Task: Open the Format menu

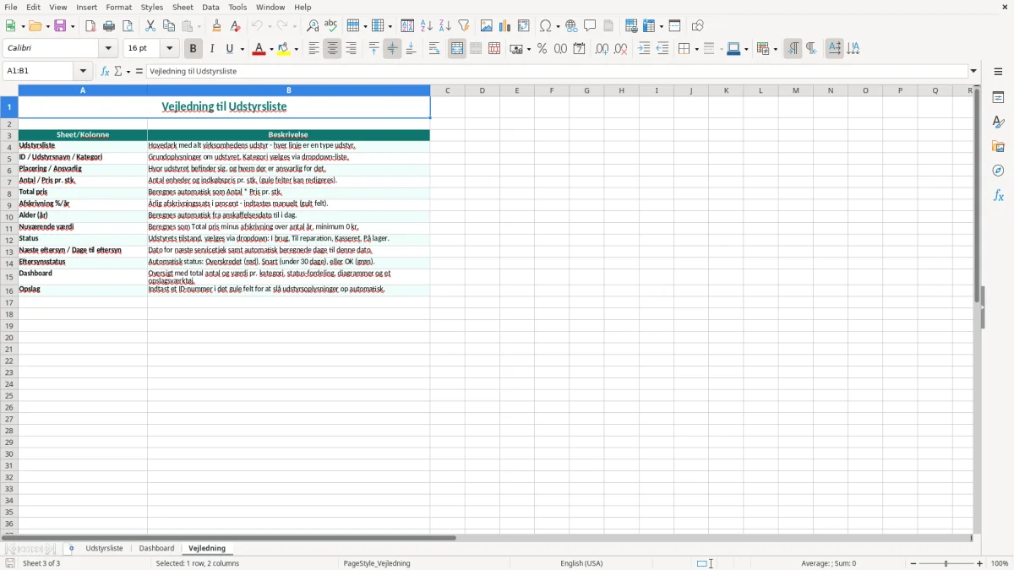Action: tap(119, 7)
